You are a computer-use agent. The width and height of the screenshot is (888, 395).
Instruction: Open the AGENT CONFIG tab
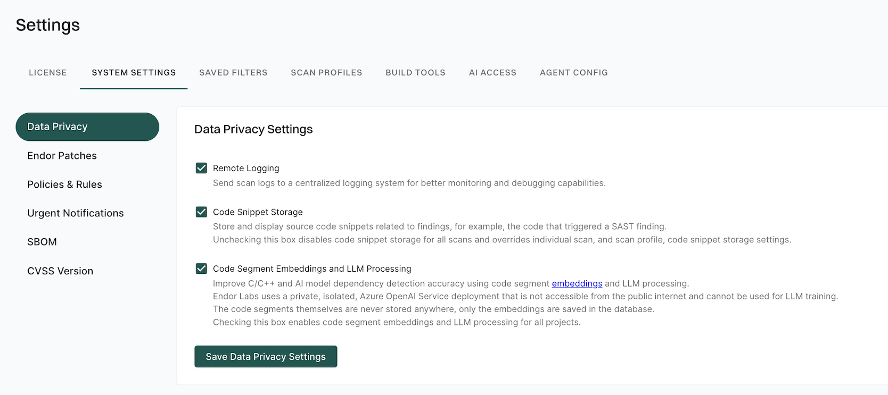point(574,72)
